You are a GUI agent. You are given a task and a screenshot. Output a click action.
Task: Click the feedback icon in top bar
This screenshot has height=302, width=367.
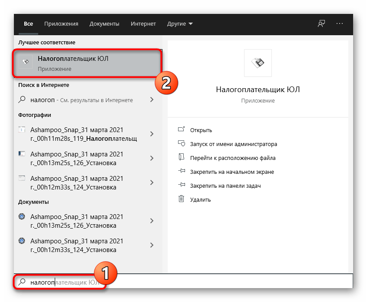click(321, 23)
